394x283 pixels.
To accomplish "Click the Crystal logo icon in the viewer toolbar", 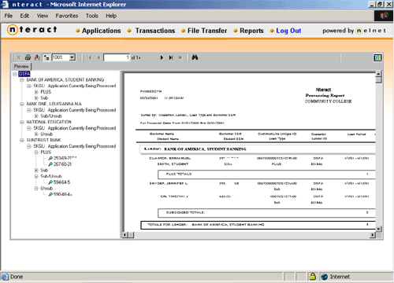I will pyautogui.click(x=377, y=57).
